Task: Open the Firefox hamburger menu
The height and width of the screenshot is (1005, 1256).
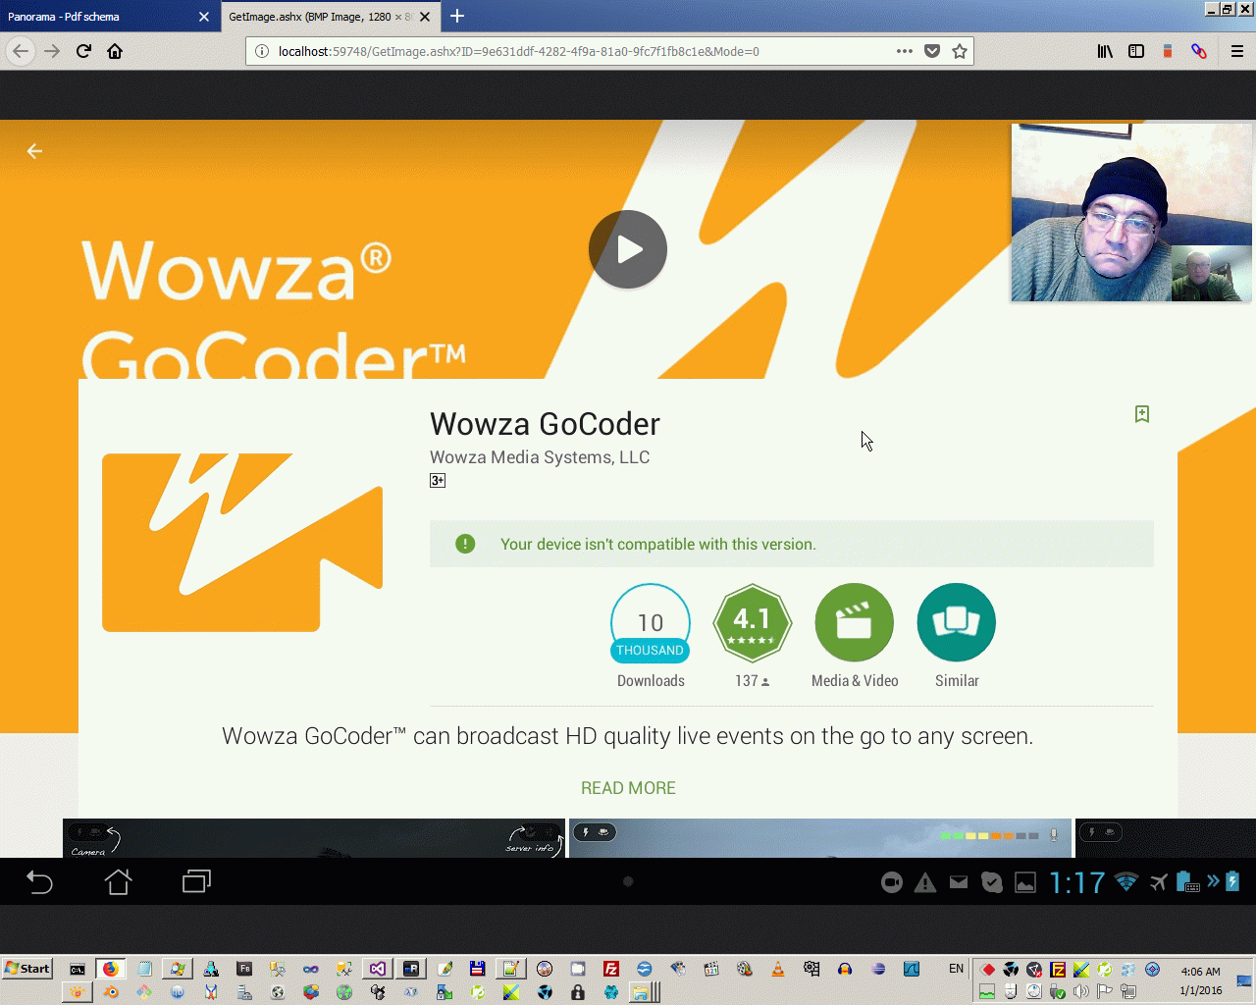Action: click(x=1237, y=51)
